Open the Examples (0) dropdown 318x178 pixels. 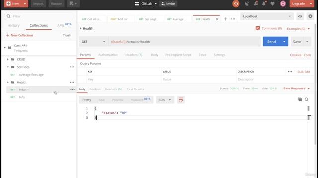click(298, 29)
